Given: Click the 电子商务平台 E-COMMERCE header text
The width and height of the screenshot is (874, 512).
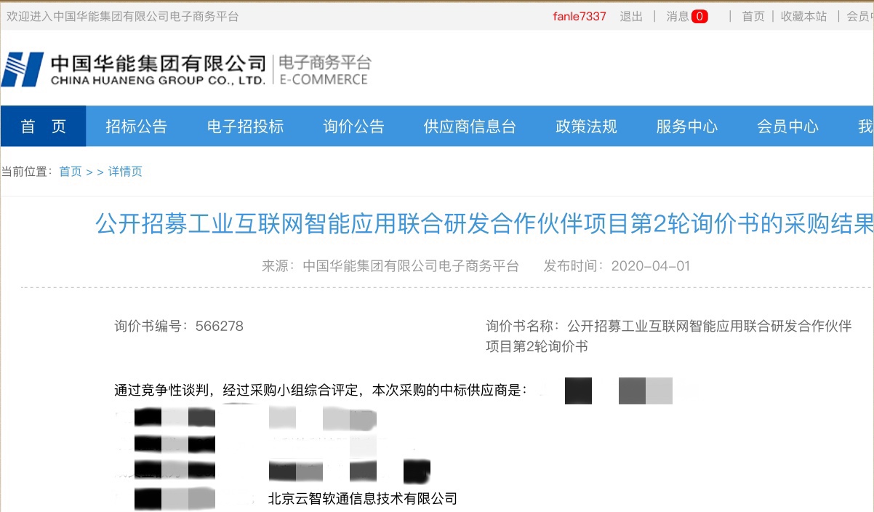Looking at the screenshot, I should coord(324,70).
